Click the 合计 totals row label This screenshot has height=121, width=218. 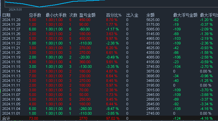pyautogui.click(x=6, y=119)
